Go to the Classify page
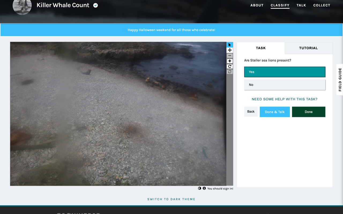Viewport: 343px width, 214px height. click(x=280, y=5)
